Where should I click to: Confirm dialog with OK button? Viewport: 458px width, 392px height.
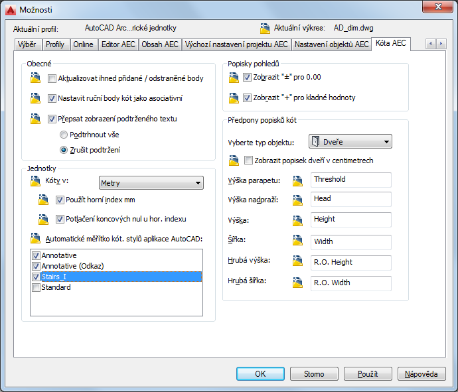(x=260, y=374)
